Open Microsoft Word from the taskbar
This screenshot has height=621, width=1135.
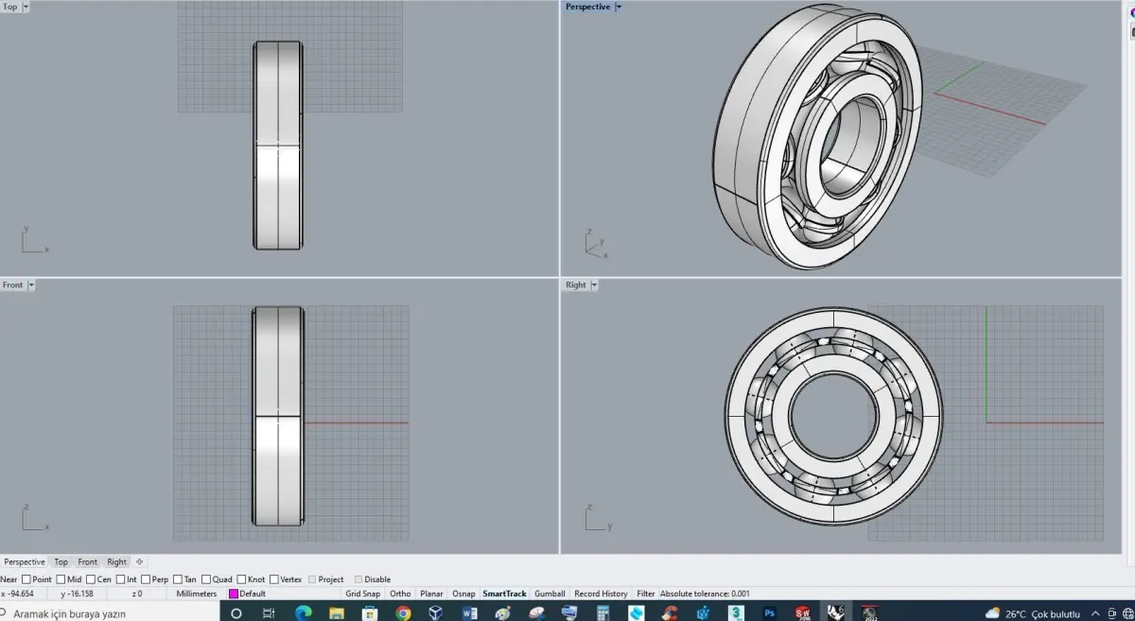tap(469, 612)
